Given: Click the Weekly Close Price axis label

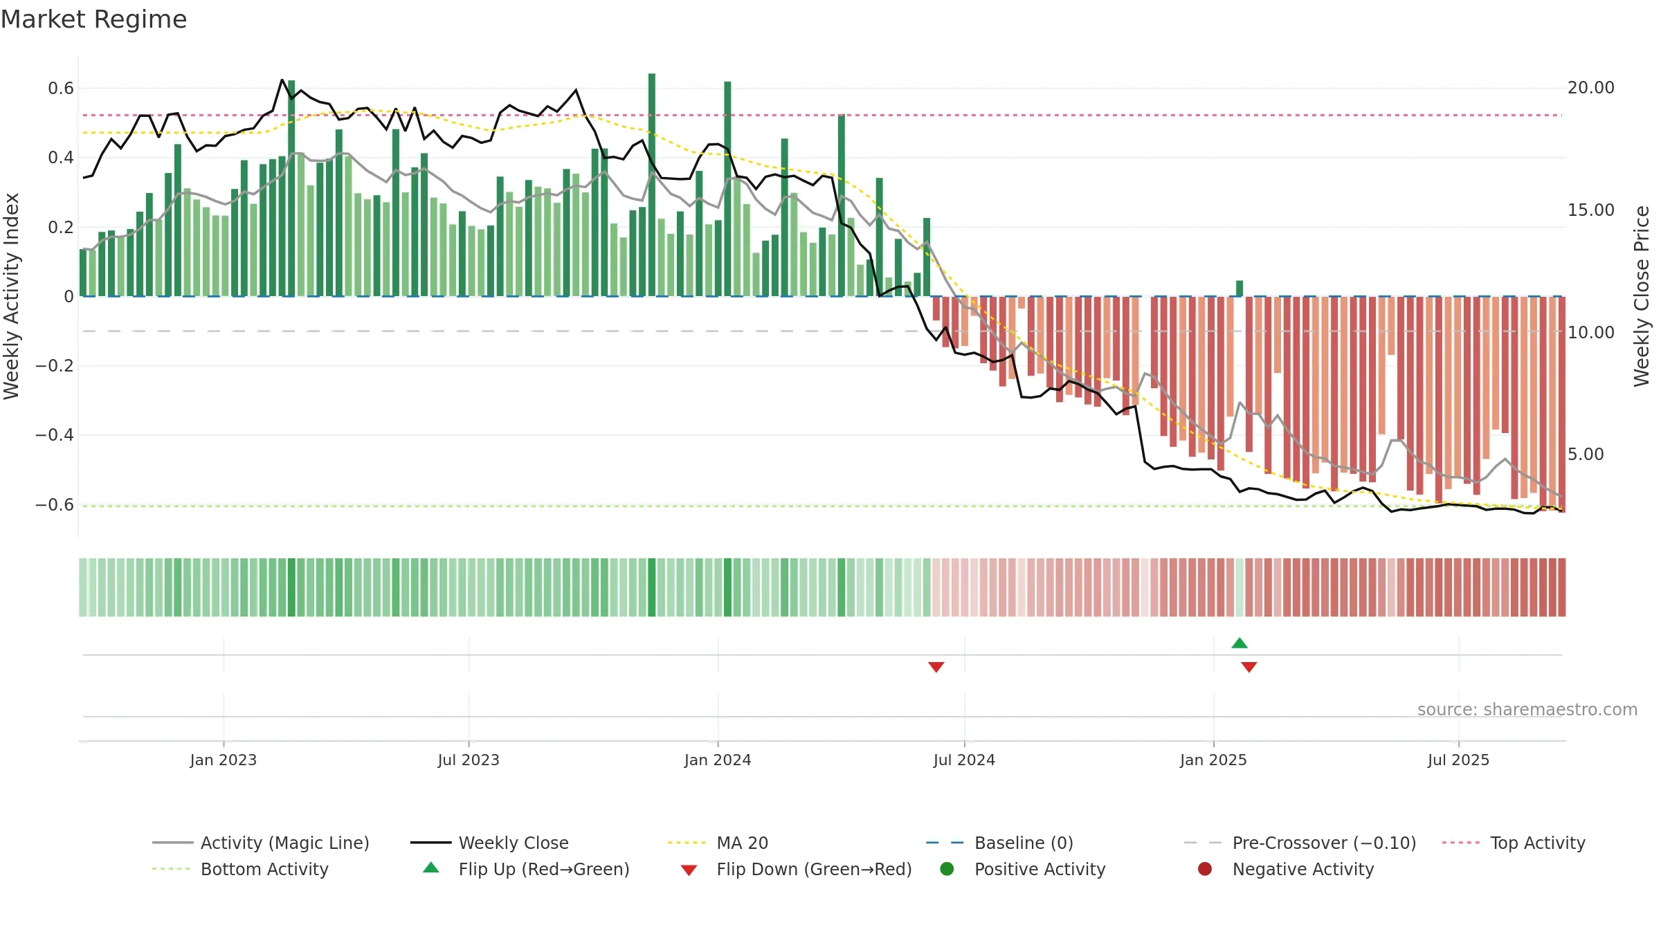Looking at the screenshot, I should pos(1642,296).
